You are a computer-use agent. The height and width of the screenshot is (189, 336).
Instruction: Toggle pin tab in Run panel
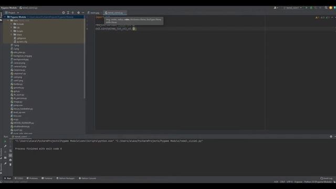5,163
